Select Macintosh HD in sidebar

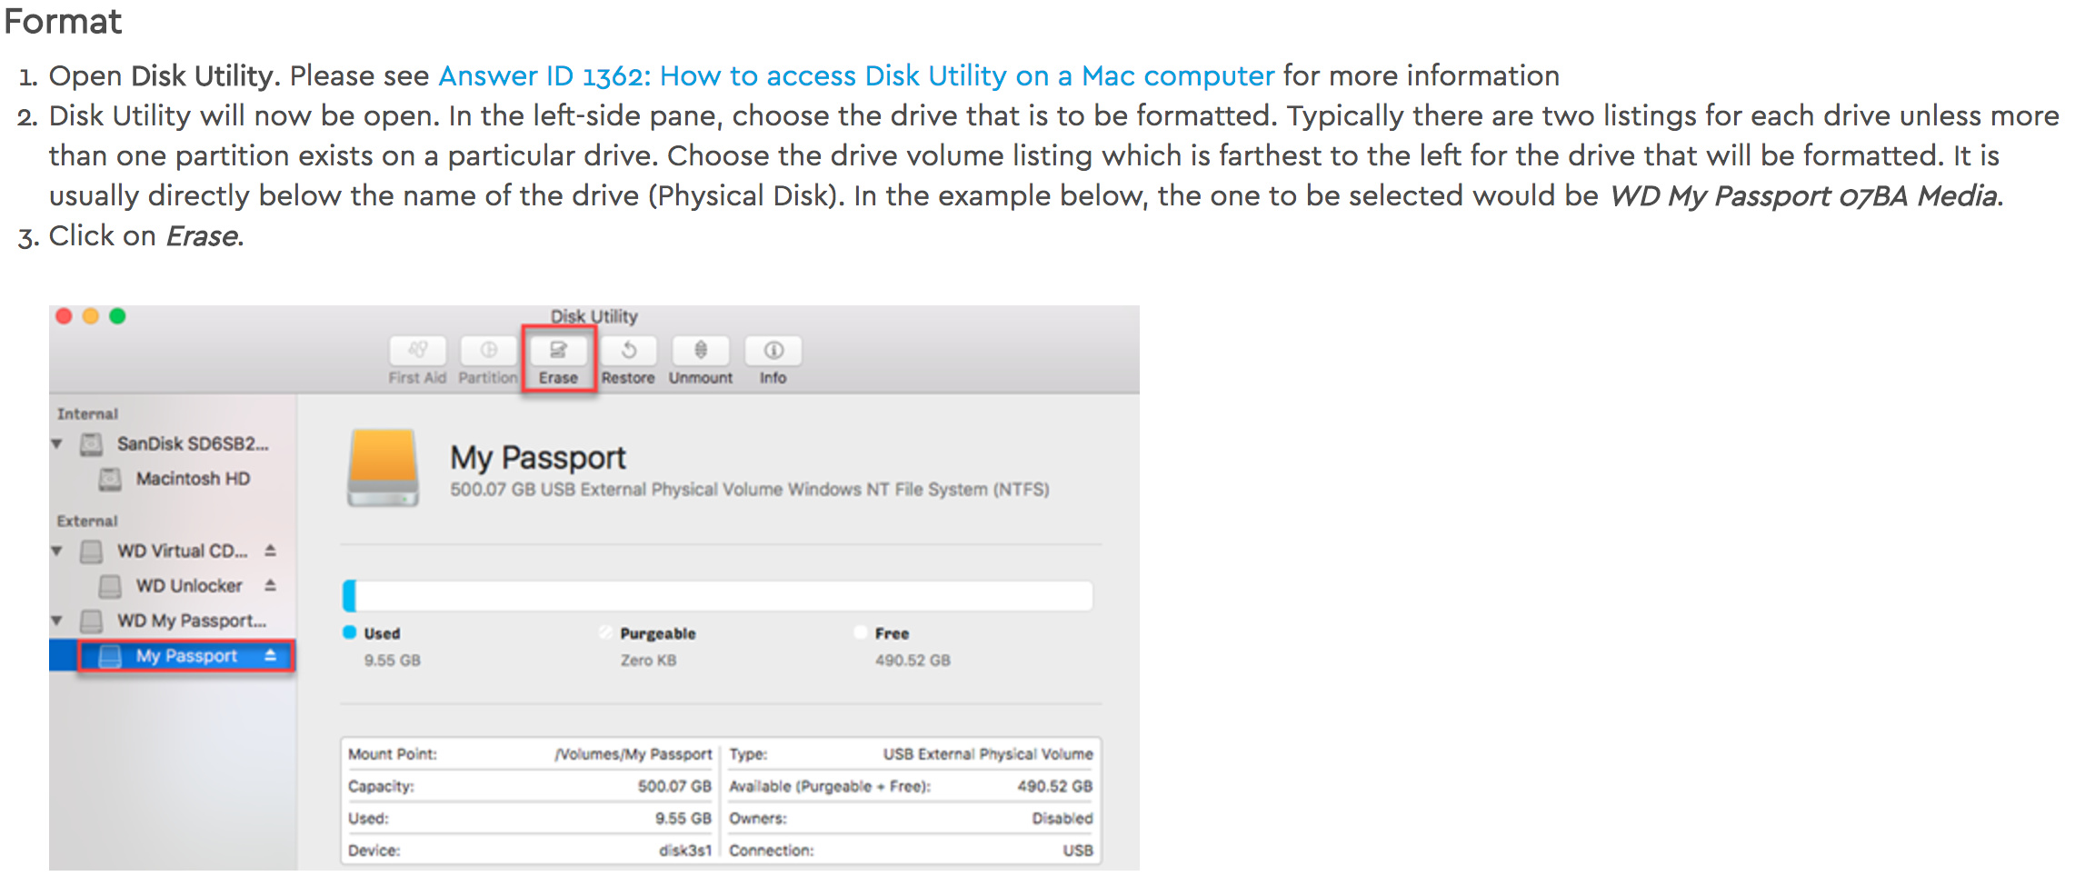(x=192, y=479)
